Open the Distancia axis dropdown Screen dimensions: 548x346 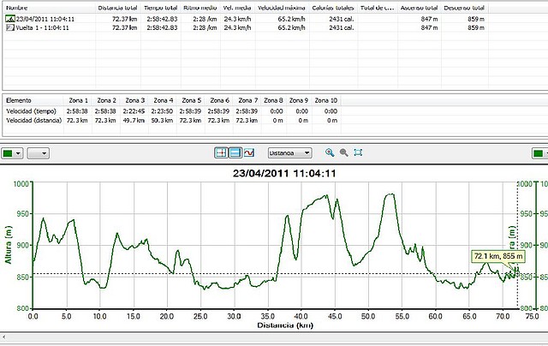(289, 152)
